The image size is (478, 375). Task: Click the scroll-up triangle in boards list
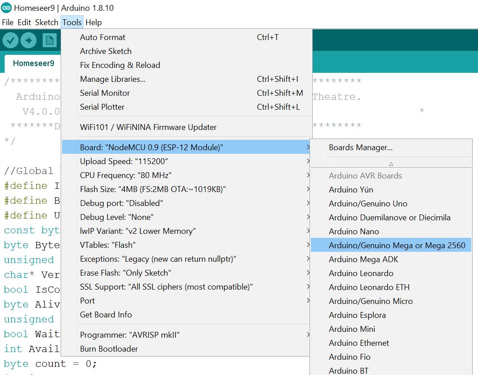pos(391,164)
